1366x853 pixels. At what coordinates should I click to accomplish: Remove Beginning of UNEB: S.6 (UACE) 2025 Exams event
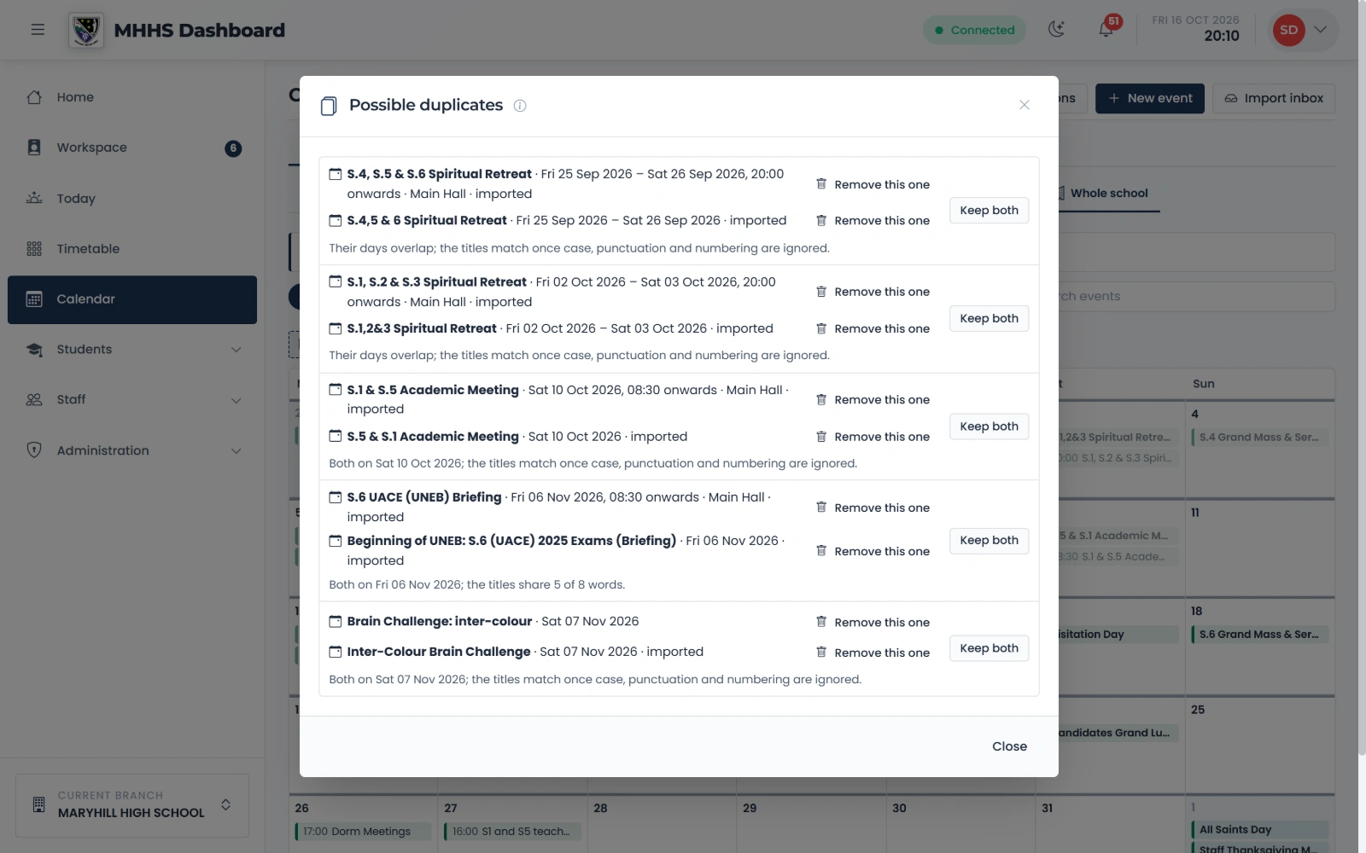[x=873, y=551]
